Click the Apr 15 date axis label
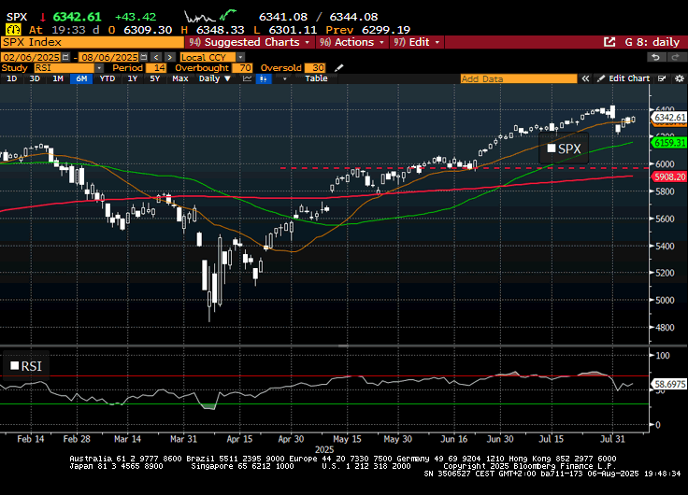 (x=239, y=439)
